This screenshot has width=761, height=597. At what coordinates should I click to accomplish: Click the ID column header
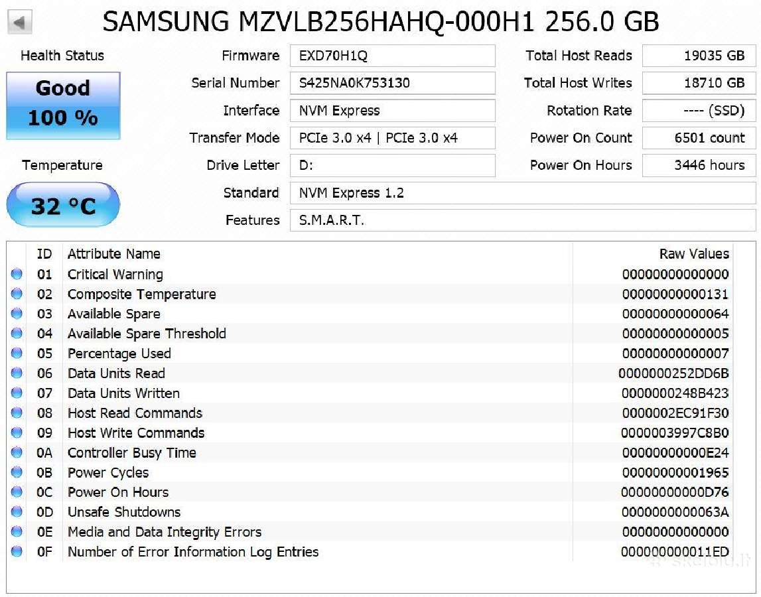tap(44, 254)
